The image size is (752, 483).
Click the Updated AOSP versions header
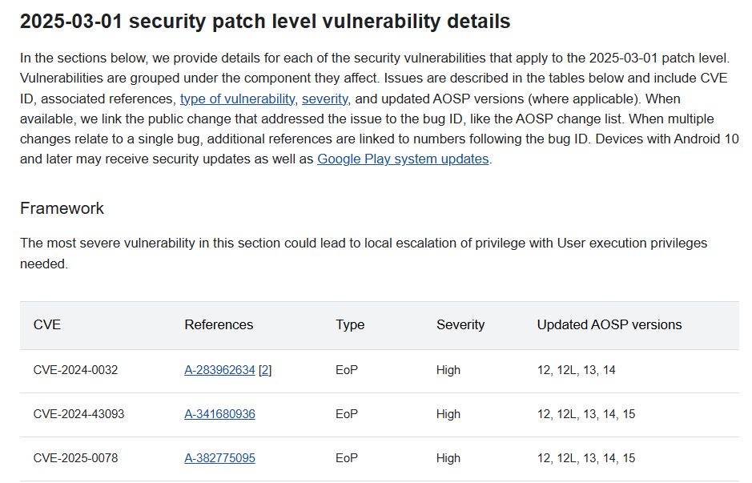coord(609,325)
